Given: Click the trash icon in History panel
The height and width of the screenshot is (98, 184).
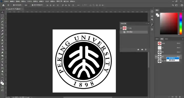Looking at the screenshot, I should (x=146, y=50).
